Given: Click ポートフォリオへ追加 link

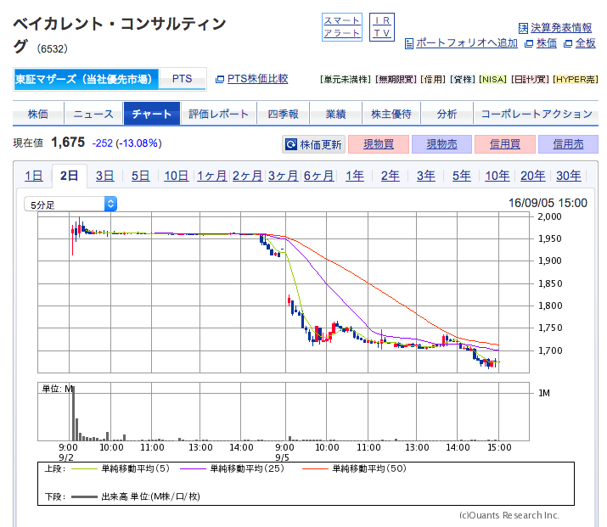Looking at the screenshot, I should point(466,43).
